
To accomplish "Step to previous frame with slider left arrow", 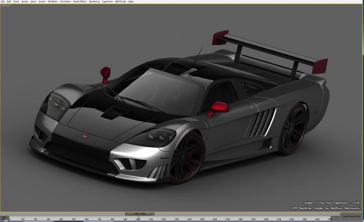I will pyautogui.click(x=126, y=214).
